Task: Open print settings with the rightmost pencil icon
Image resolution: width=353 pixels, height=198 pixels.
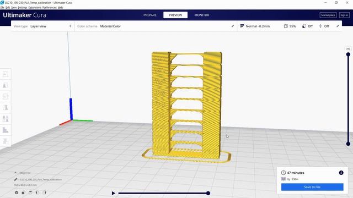Action: pyautogui.click(x=338, y=26)
